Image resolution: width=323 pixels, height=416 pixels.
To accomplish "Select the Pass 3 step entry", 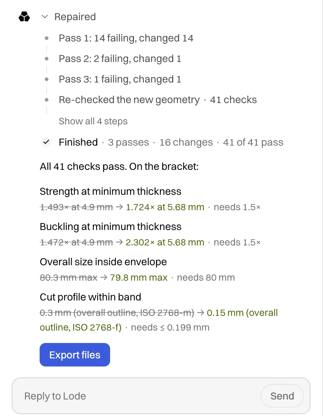I will point(120,79).
